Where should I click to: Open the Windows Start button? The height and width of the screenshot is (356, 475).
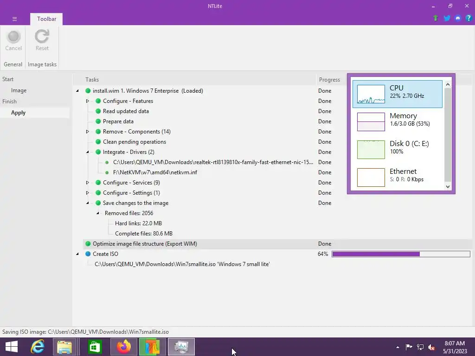coord(12,347)
